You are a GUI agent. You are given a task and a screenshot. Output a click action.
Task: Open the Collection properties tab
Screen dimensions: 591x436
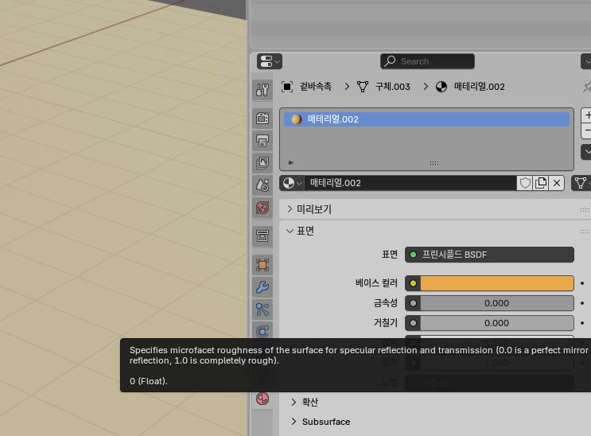pos(262,236)
